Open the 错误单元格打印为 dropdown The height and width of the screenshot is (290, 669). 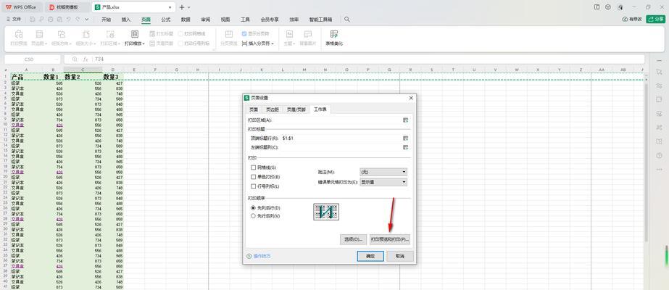click(383, 182)
